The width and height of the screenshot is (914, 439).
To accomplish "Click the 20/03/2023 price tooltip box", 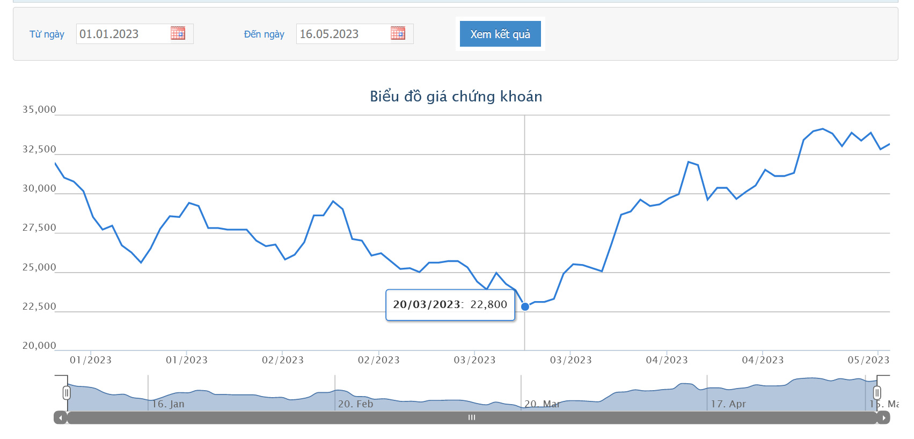I will [x=450, y=305].
